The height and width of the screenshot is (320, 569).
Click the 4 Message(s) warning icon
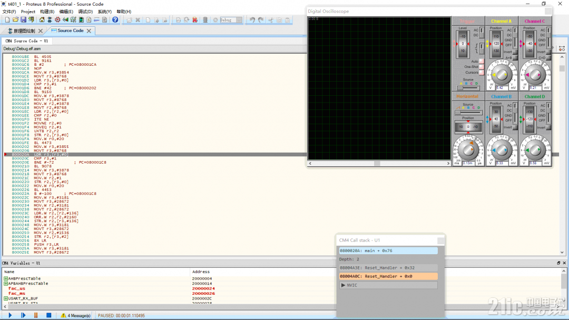click(x=64, y=315)
